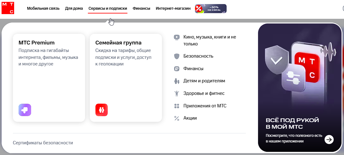344x155 pixels.
Task: Open Приложения от МТС category
Action: 205,106
